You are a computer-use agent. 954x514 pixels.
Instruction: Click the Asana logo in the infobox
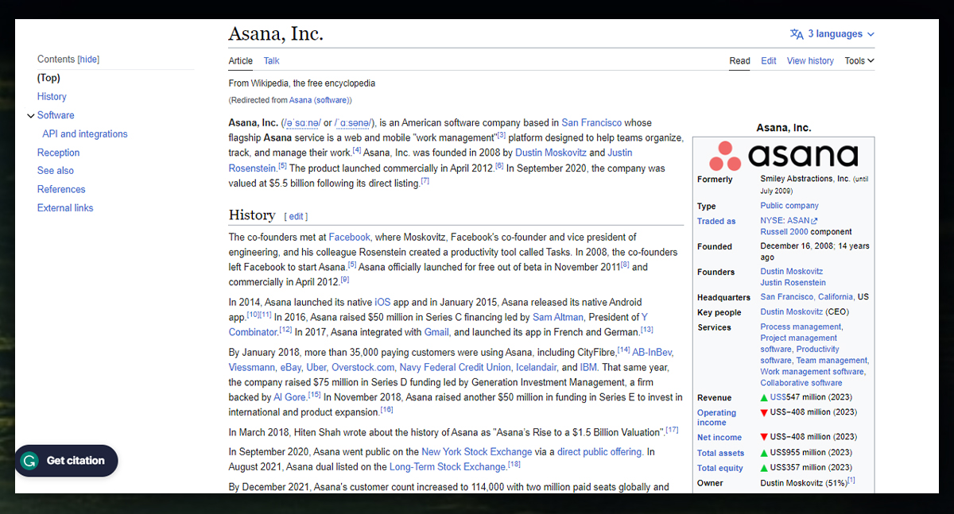click(x=783, y=155)
